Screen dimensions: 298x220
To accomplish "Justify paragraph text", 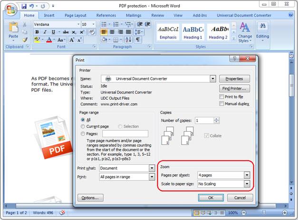I will click(x=128, y=32).
